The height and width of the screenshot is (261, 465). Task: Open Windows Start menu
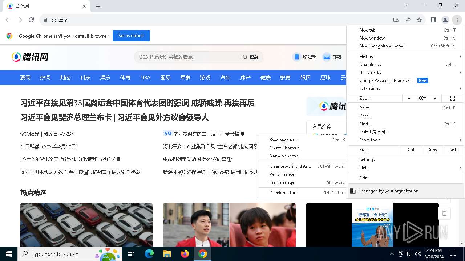[9, 254]
